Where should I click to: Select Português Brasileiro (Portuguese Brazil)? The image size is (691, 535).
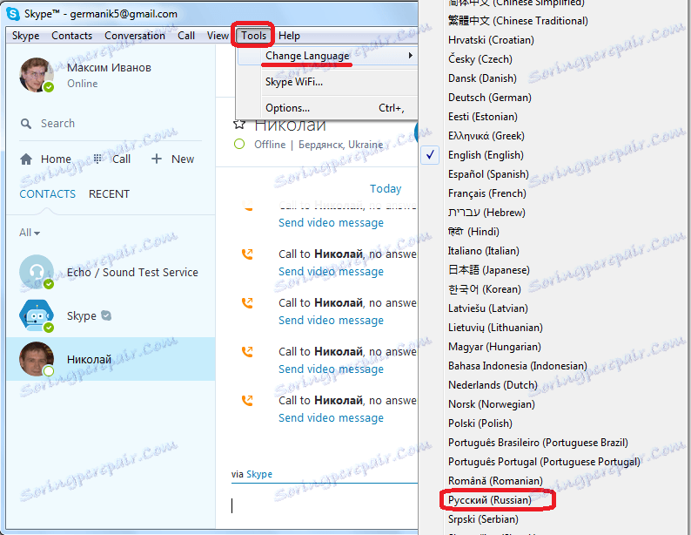(x=538, y=443)
